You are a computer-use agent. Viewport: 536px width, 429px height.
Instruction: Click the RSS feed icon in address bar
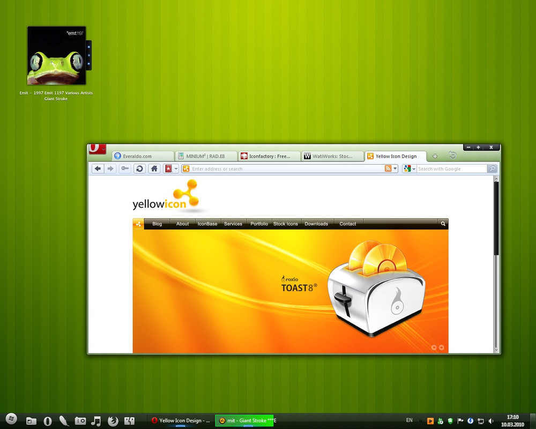(x=388, y=169)
